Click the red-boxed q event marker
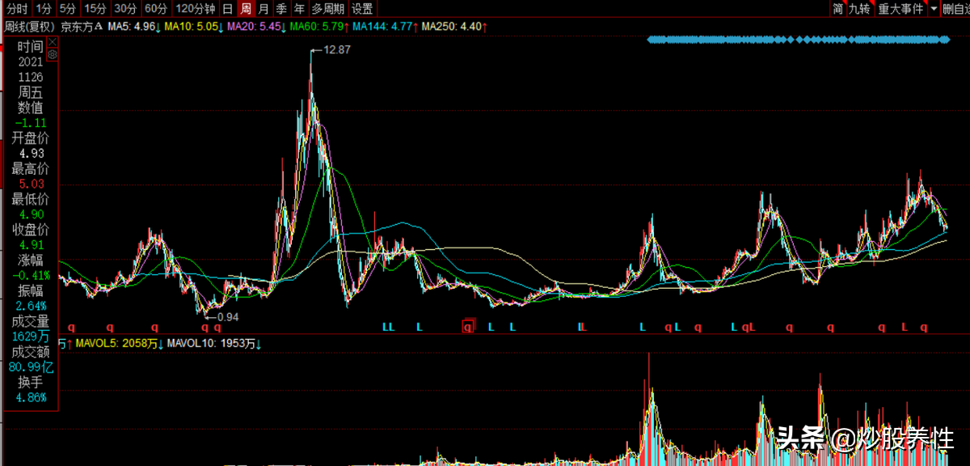970x466 pixels. 467,327
